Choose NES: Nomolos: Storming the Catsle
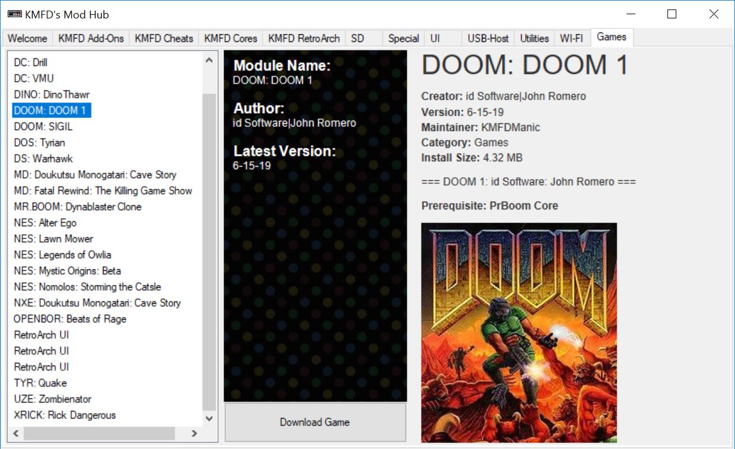The image size is (735, 449). [87, 286]
